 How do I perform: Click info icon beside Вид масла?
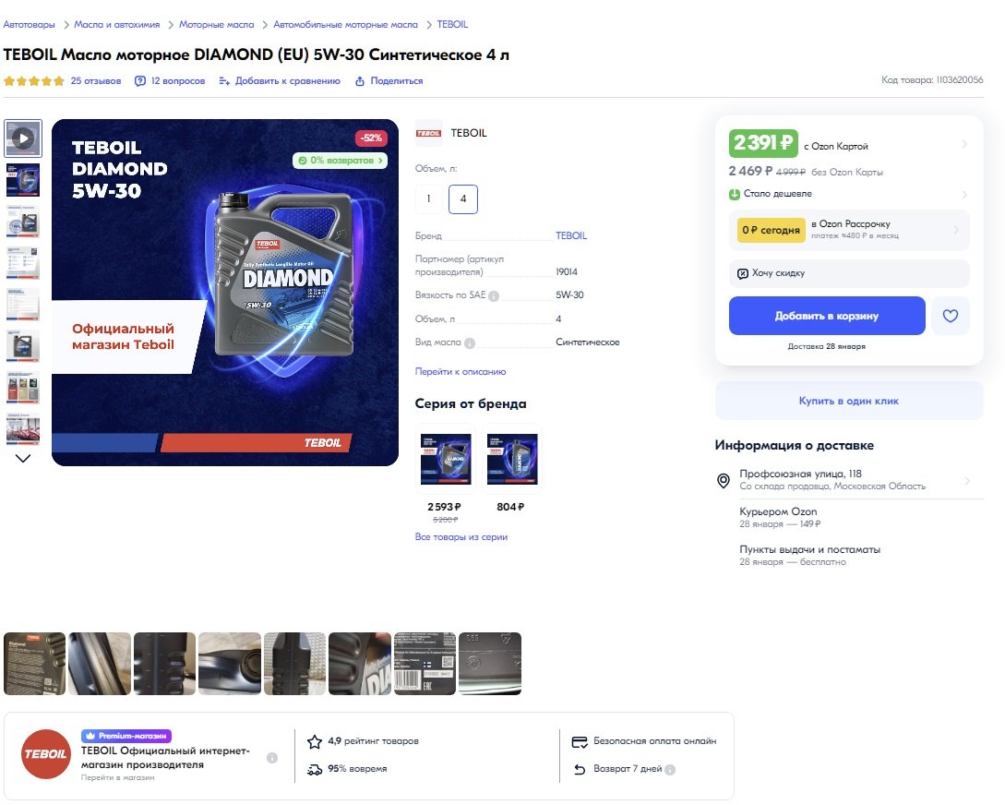pyautogui.click(x=469, y=342)
